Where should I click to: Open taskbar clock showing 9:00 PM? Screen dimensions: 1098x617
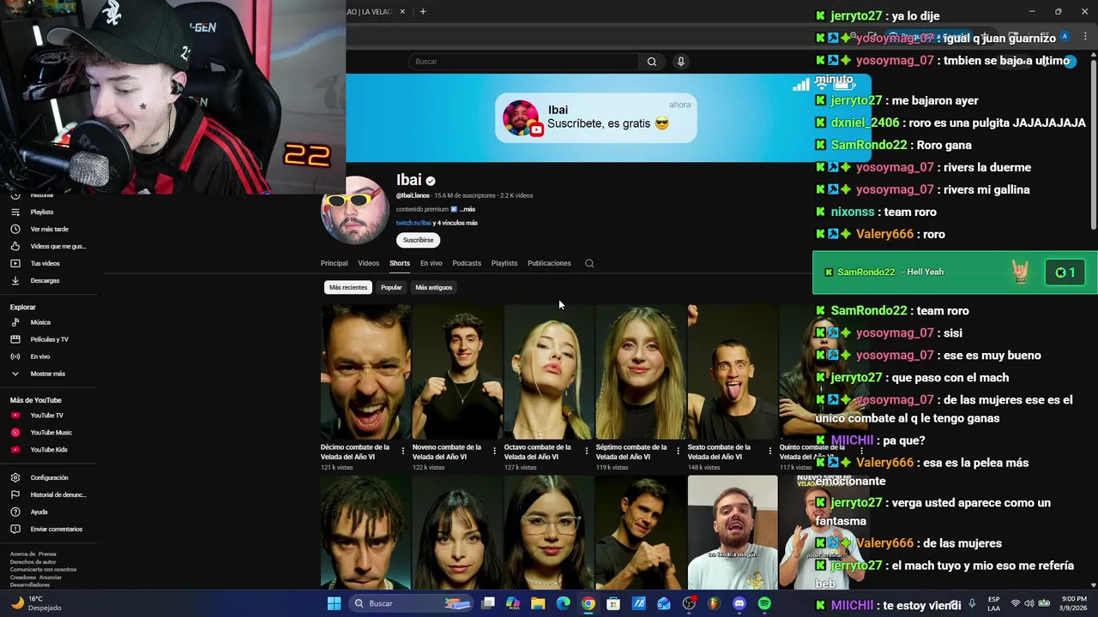click(x=1074, y=603)
